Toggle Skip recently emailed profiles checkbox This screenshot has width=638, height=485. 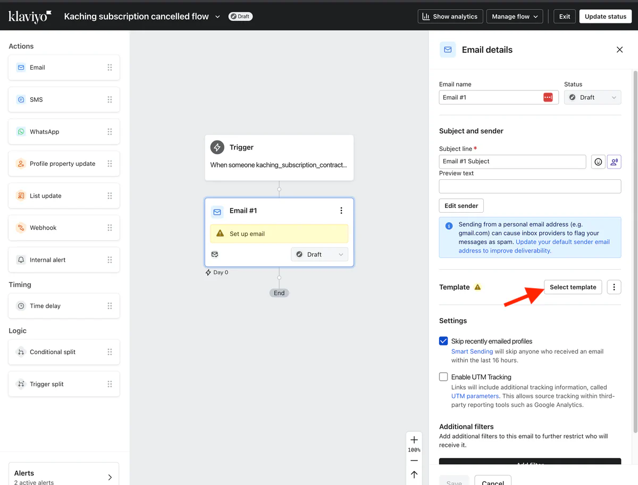pyautogui.click(x=443, y=341)
